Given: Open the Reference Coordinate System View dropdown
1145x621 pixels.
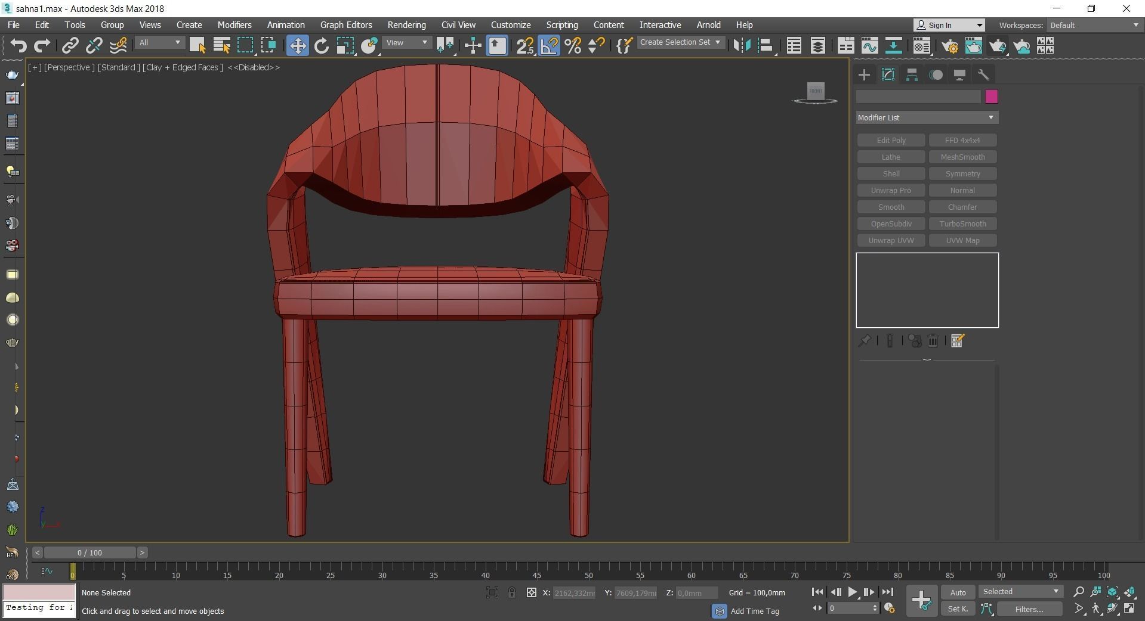Looking at the screenshot, I should coord(407,43).
